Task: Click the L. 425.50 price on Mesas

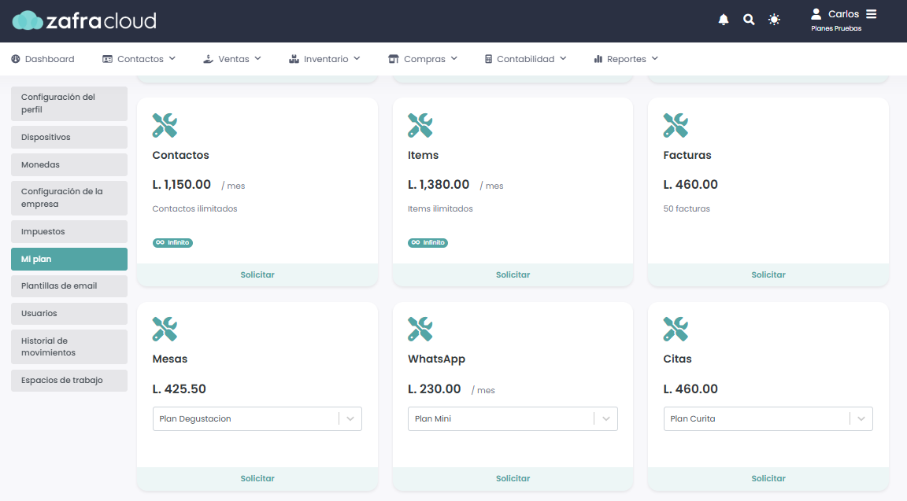Action: pyautogui.click(x=180, y=389)
